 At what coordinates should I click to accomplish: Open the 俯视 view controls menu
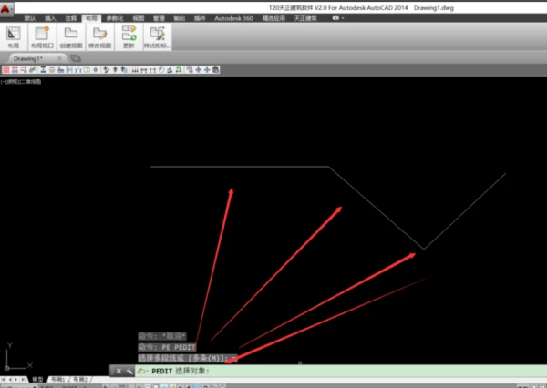point(12,82)
